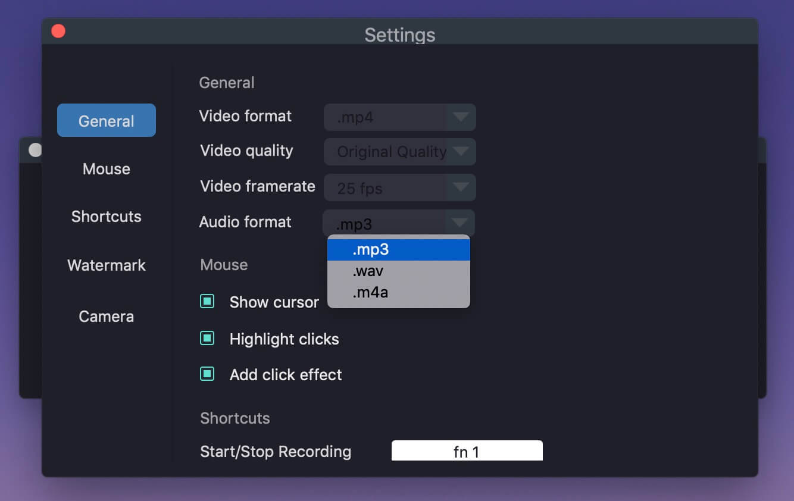Click the Audio format label

tap(245, 222)
